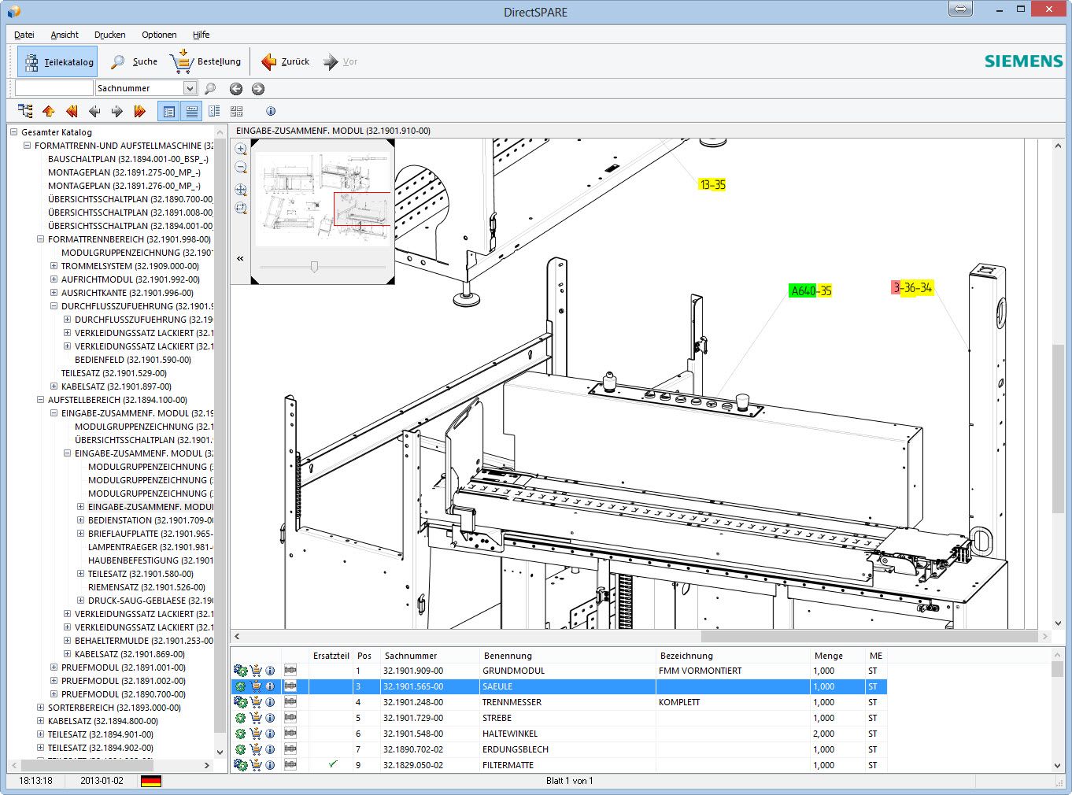Image resolution: width=1072 pixels, height=795 pixels.
Task: Jump to first page with double-left arrows
Action: pos(72,111)
